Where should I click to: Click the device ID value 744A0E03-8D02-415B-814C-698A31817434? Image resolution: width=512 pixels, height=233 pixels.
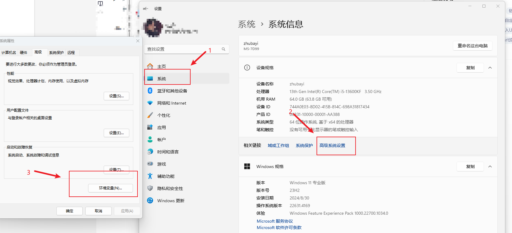coord(329,107)
